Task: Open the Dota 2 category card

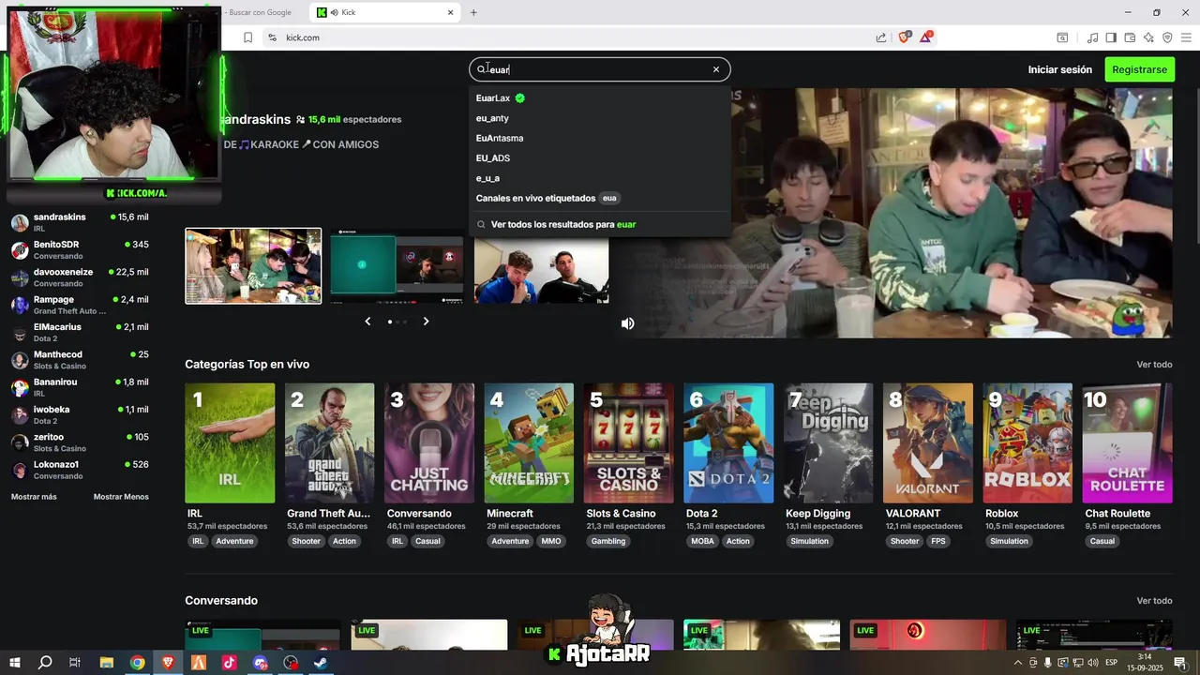Action: [728, 443]
